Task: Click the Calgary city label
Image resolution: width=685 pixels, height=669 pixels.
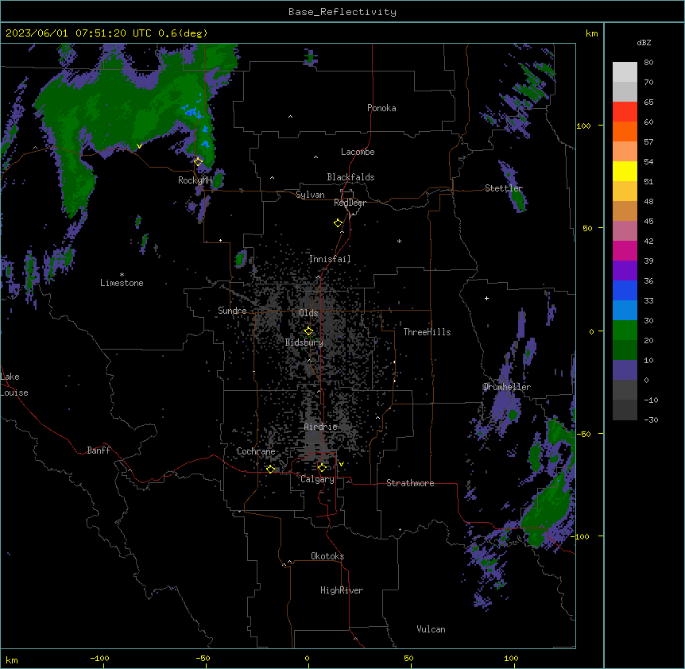Action: (x=318, y=479)
